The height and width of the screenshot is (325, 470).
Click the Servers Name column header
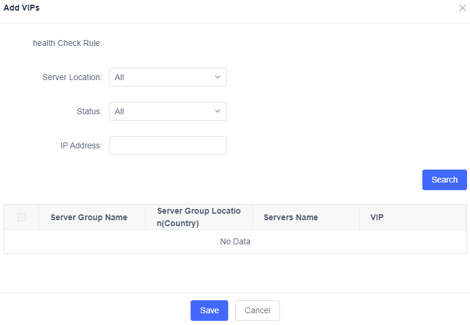pyautogui.click(x=291, y=217)
